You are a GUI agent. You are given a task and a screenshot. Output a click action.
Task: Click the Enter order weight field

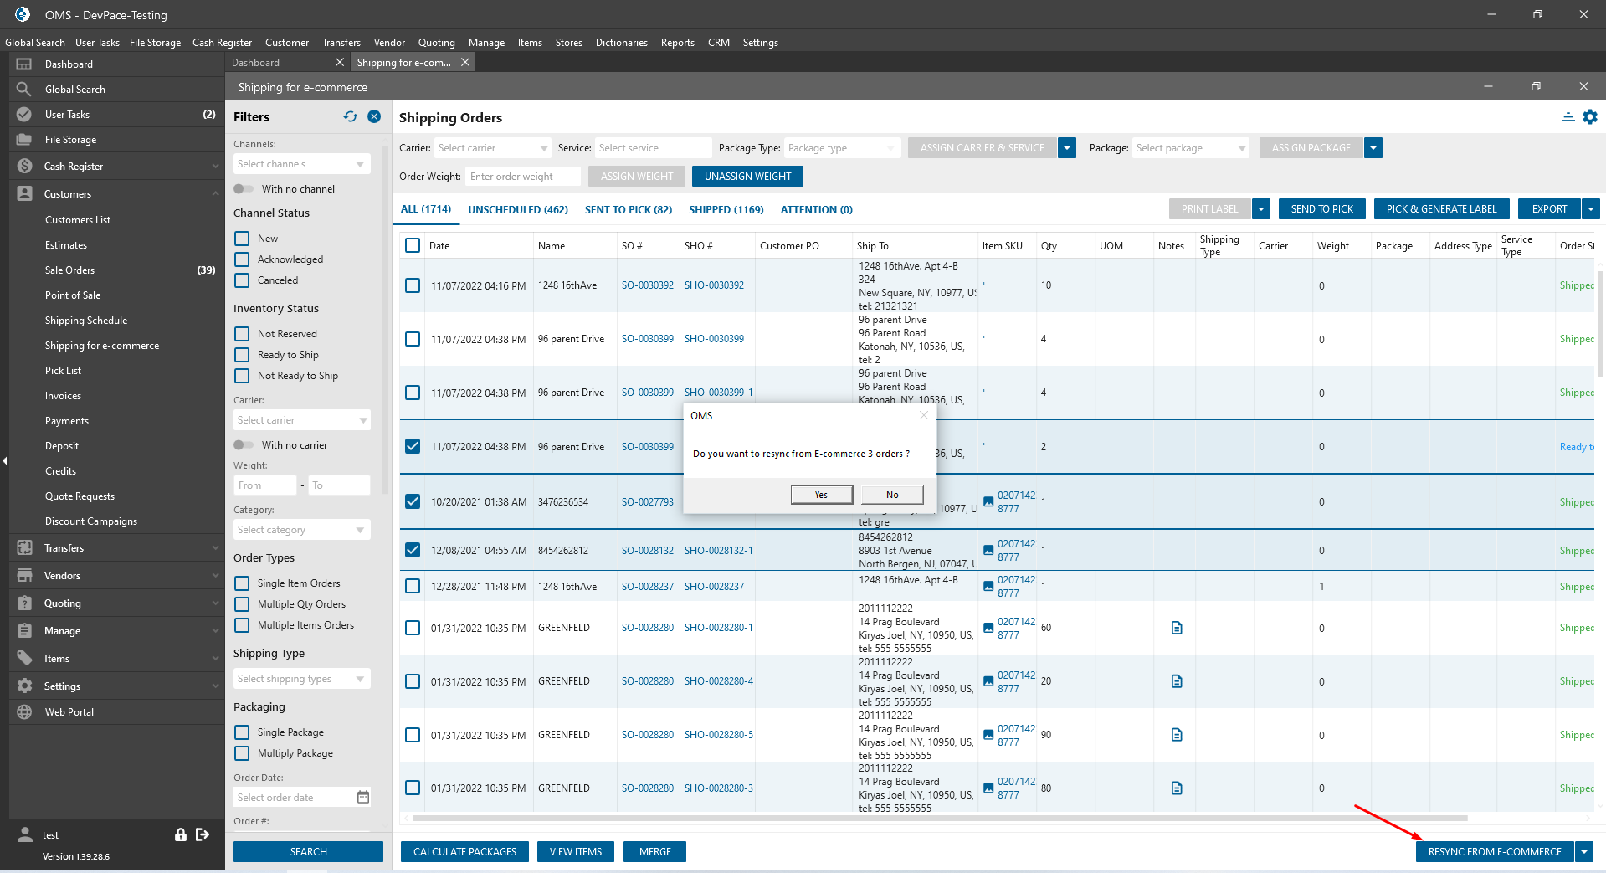524,177
